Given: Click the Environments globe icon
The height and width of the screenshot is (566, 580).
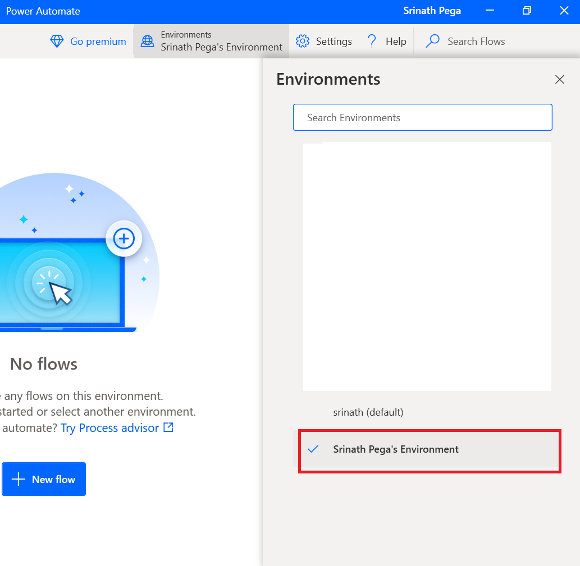Looking at the screenshot, I should tap(147, 42).
